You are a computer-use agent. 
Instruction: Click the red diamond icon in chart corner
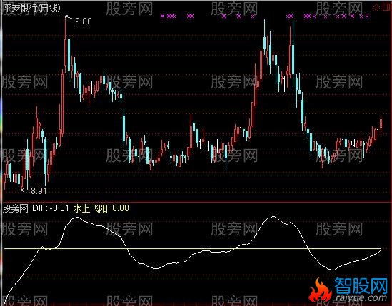(x=376, y=8)
